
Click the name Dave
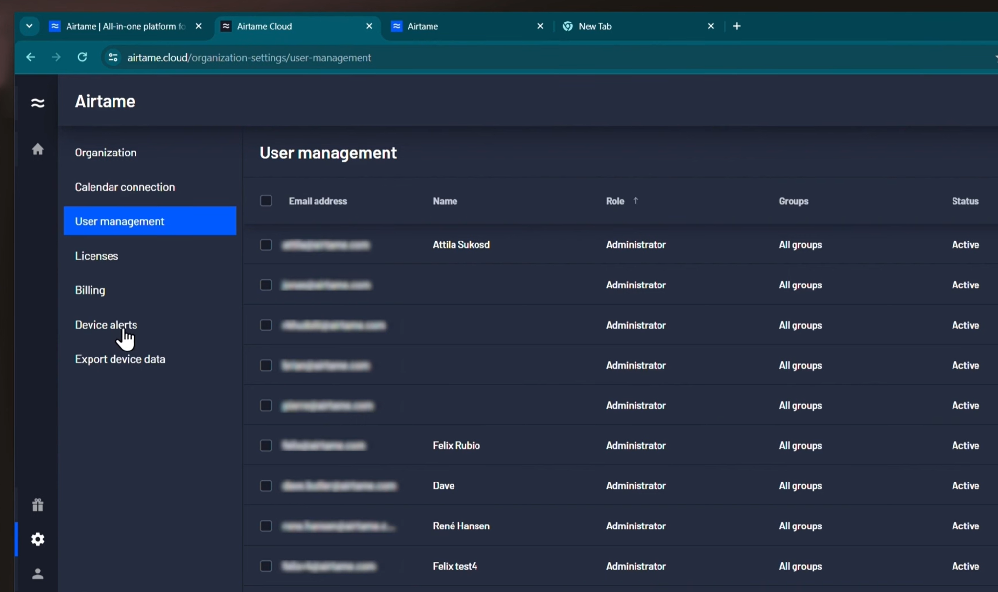point(444,485)
